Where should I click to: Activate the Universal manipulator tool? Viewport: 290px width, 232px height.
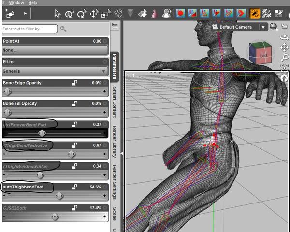(69, 14)
